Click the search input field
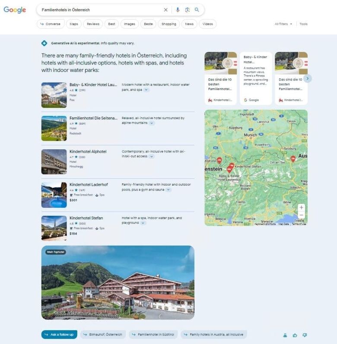337x344 pixels. (101, 10)
